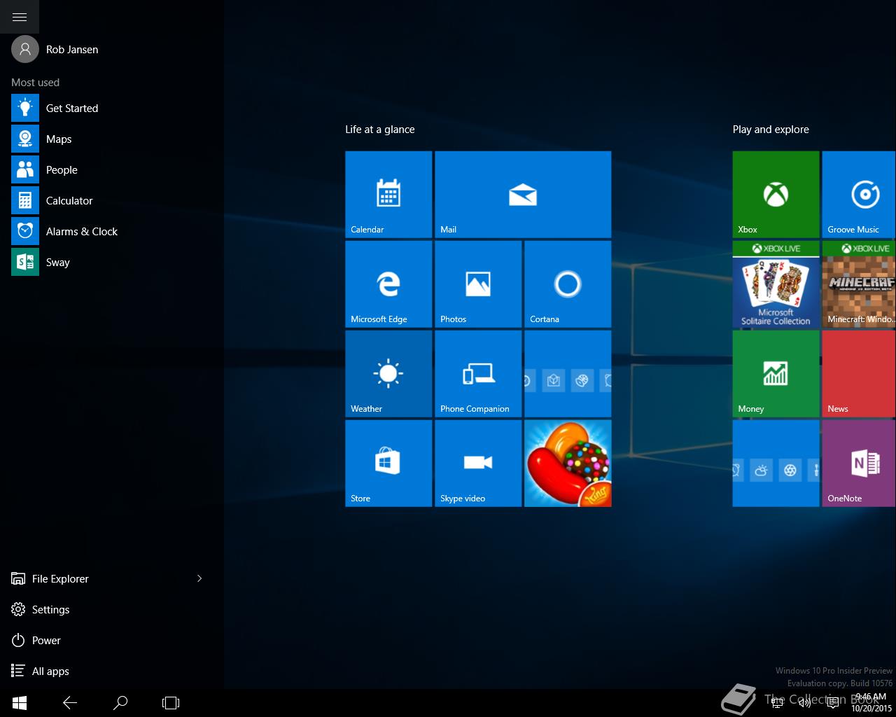
Task: Open the Minecraft Windows 10 tile
Action: tap(859, 284)
